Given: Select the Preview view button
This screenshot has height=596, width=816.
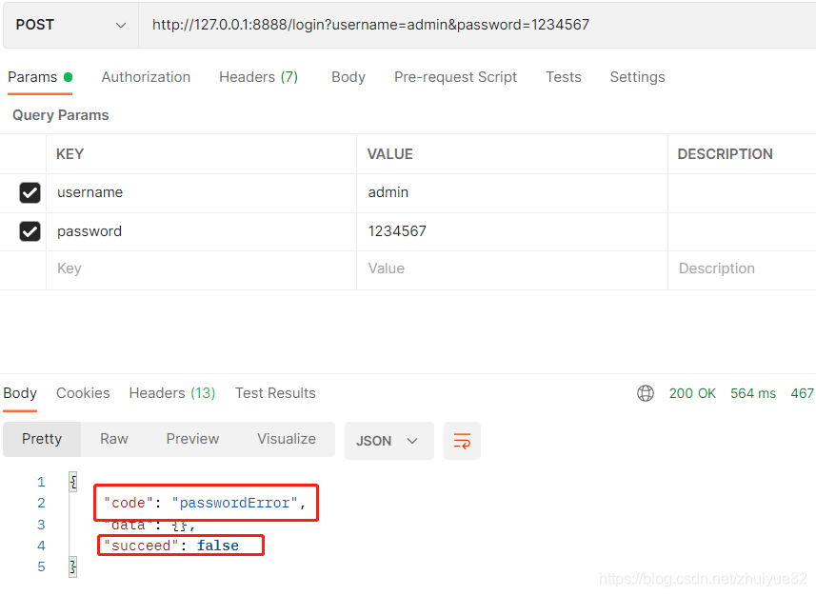Looking at the screenshot, I should [192, 439].
